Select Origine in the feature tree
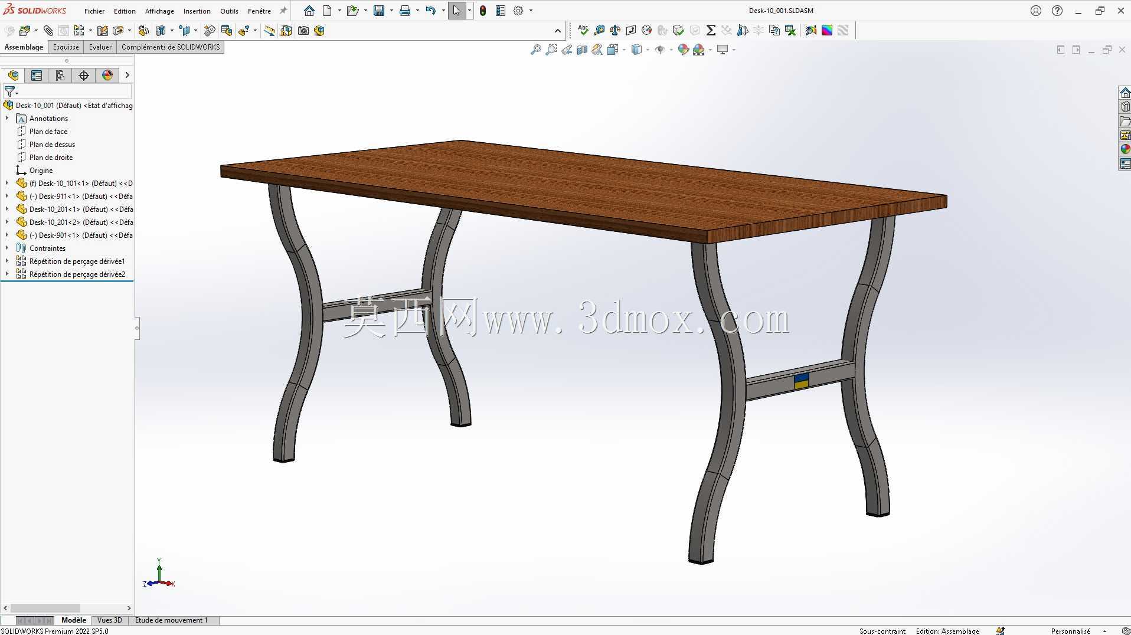The image size is (1131, 635). click(41, 171)
